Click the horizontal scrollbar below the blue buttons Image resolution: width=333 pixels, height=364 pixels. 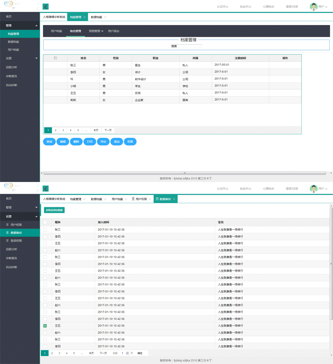185,173
